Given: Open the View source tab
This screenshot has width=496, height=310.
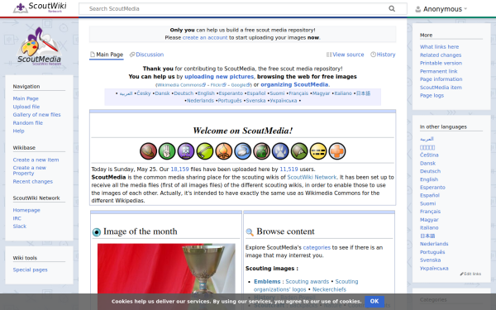Looking at the screenshot, I should pyautogui.click(x=345, y=55).
